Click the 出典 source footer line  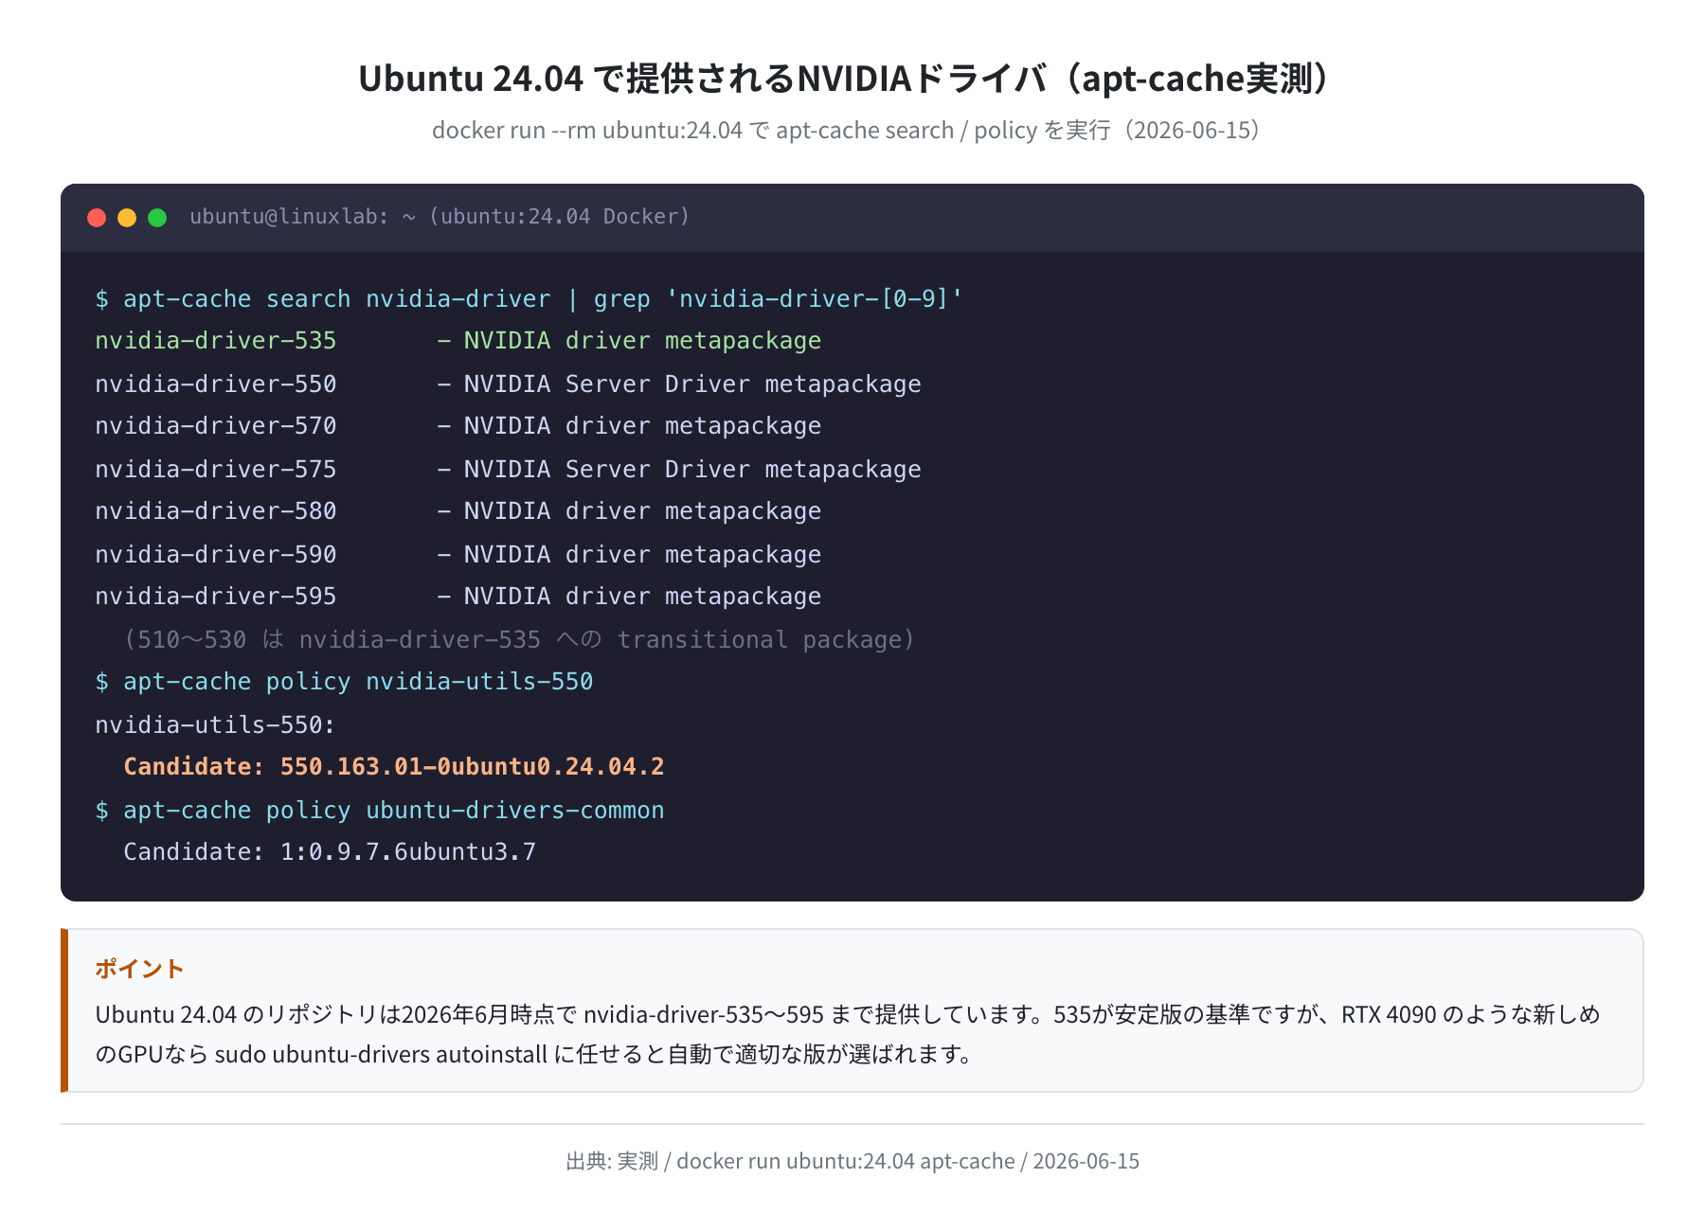point(852,1161)
